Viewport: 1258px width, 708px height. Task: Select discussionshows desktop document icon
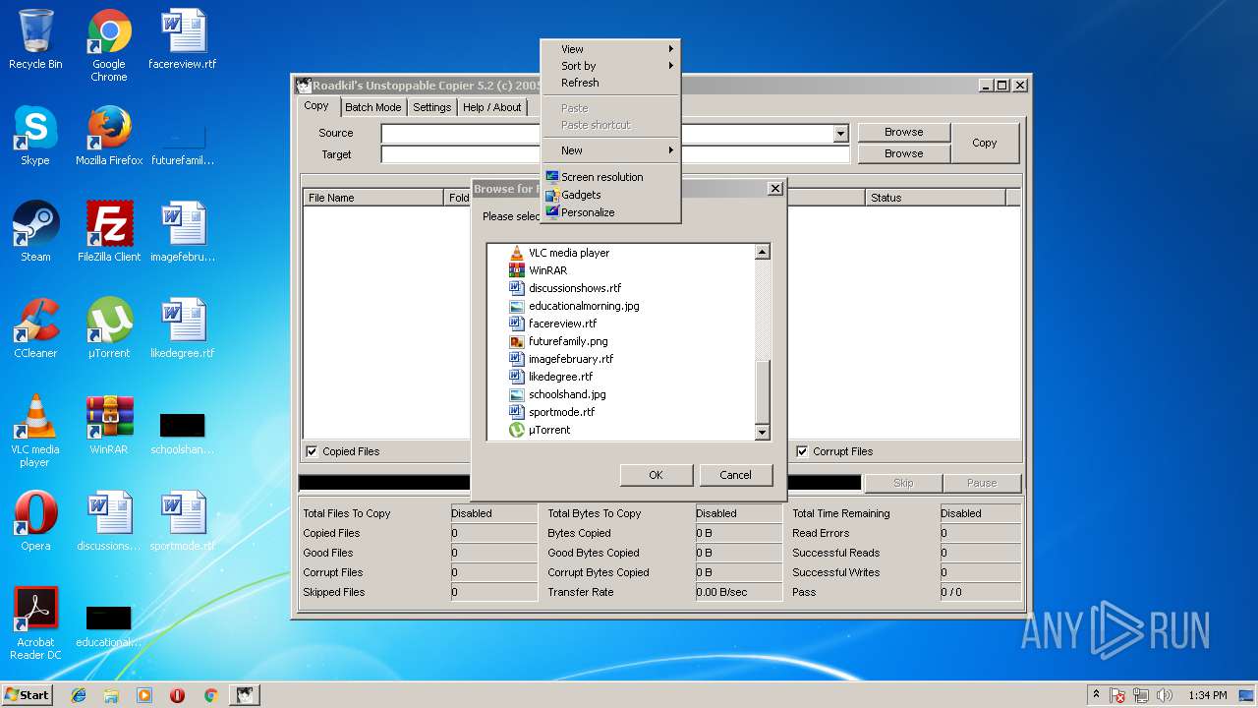click(109, 521)
